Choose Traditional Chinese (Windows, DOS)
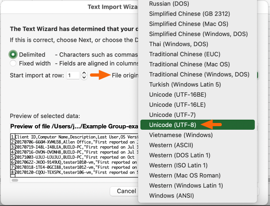The height and width of the screenshot is (206, 270). pos(197,74)
